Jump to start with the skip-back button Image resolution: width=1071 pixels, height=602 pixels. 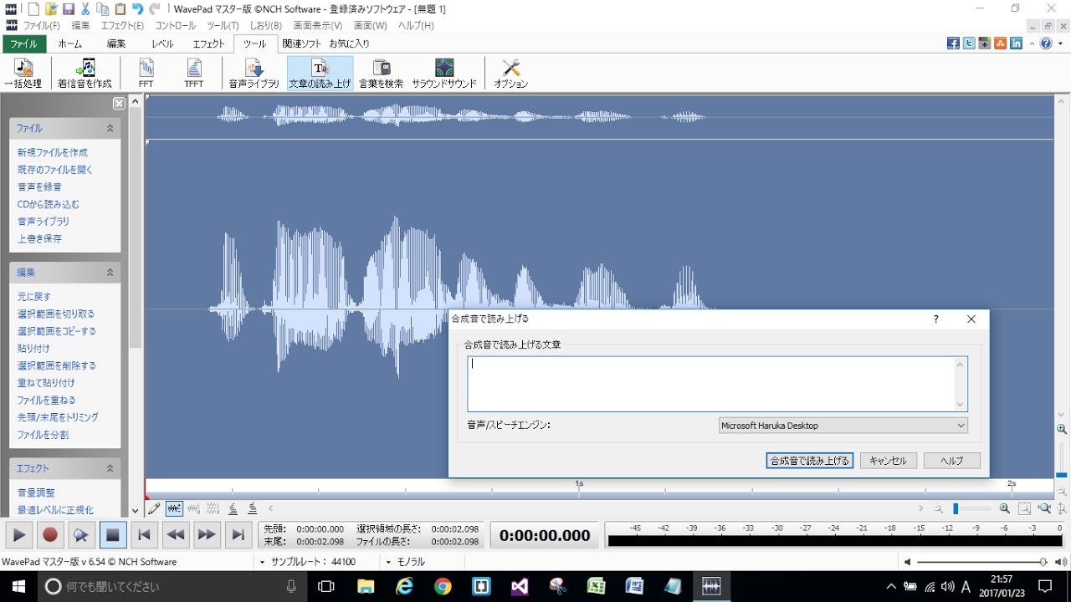pyautogui.click(x=144, y=535)
